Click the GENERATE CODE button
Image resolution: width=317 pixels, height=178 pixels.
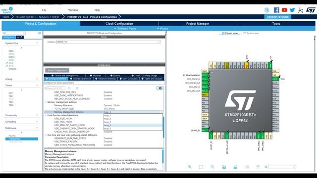(277, 17)
